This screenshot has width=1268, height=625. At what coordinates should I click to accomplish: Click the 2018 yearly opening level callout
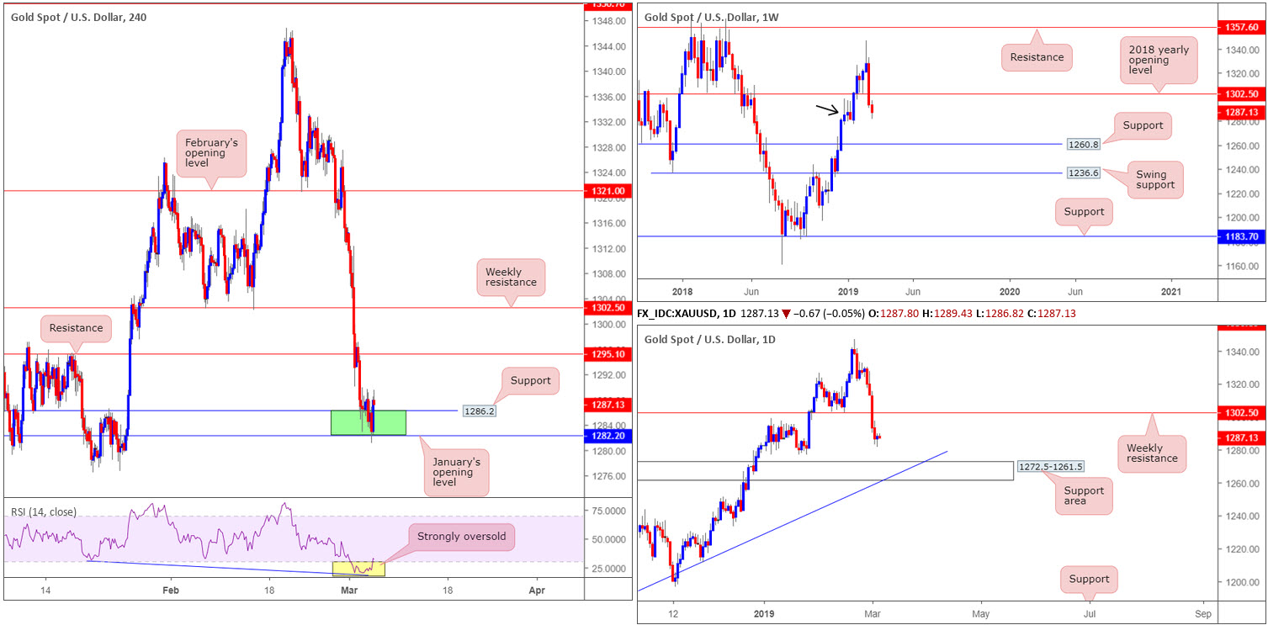click(x=1160, y=61)
